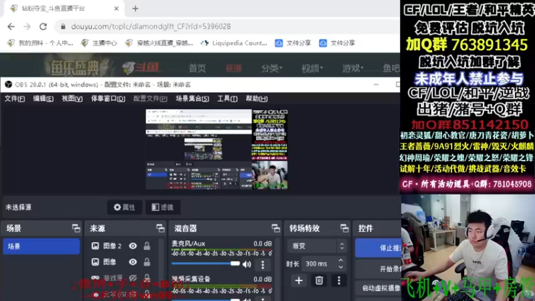Add a new transition with plus icon

(299, 280)
